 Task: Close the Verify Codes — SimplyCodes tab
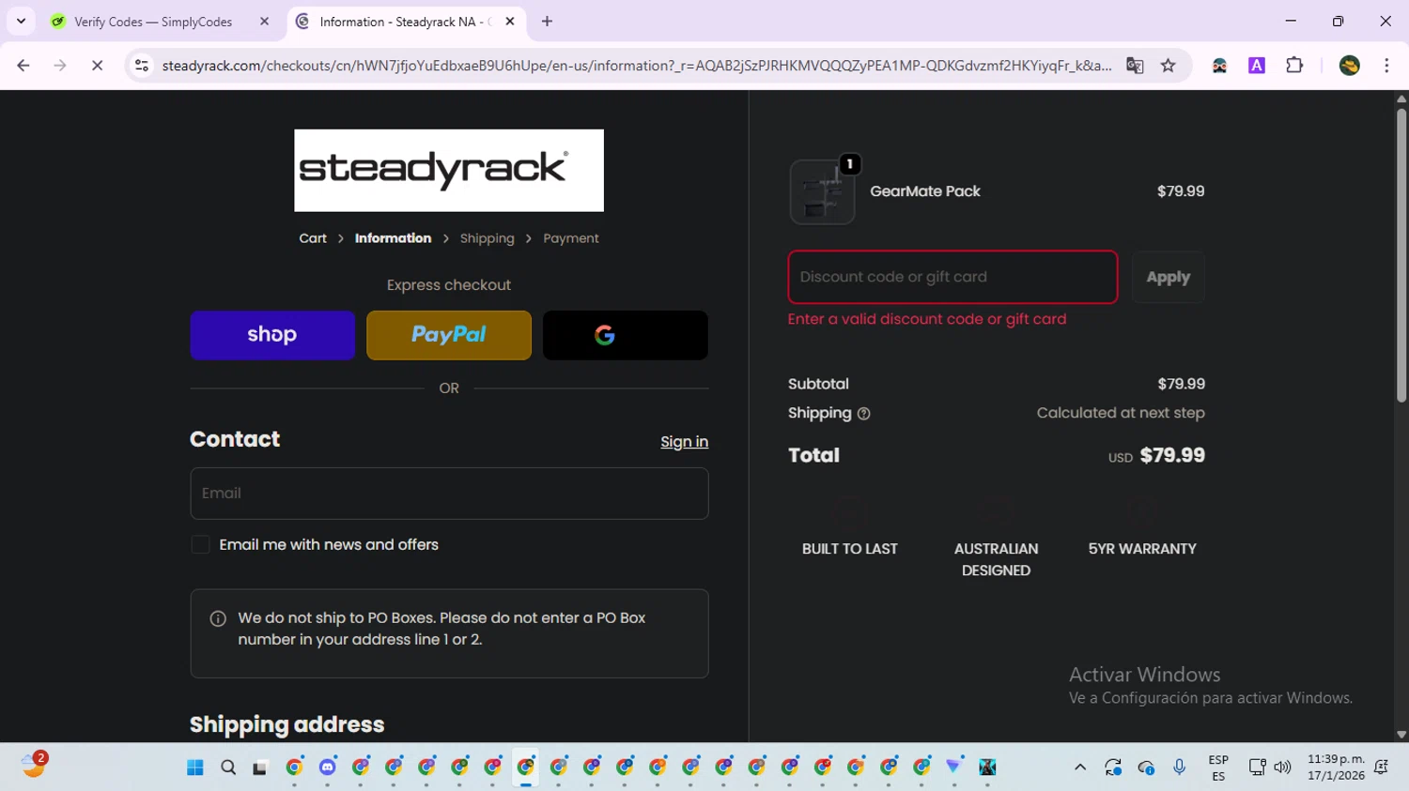click(x=264, y=22)
